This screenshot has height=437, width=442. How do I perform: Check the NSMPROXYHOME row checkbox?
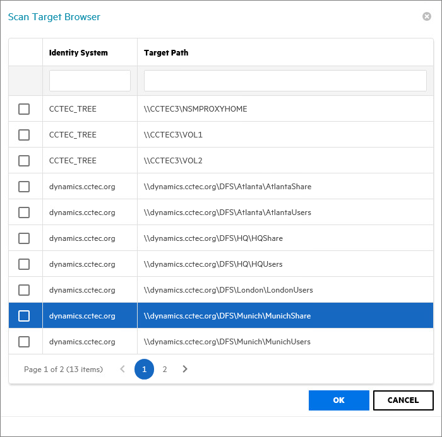(x=24, y=109)
